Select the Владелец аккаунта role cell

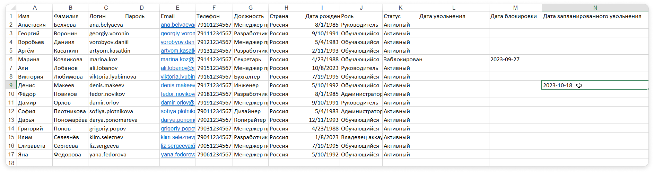(x=361, y=137)
